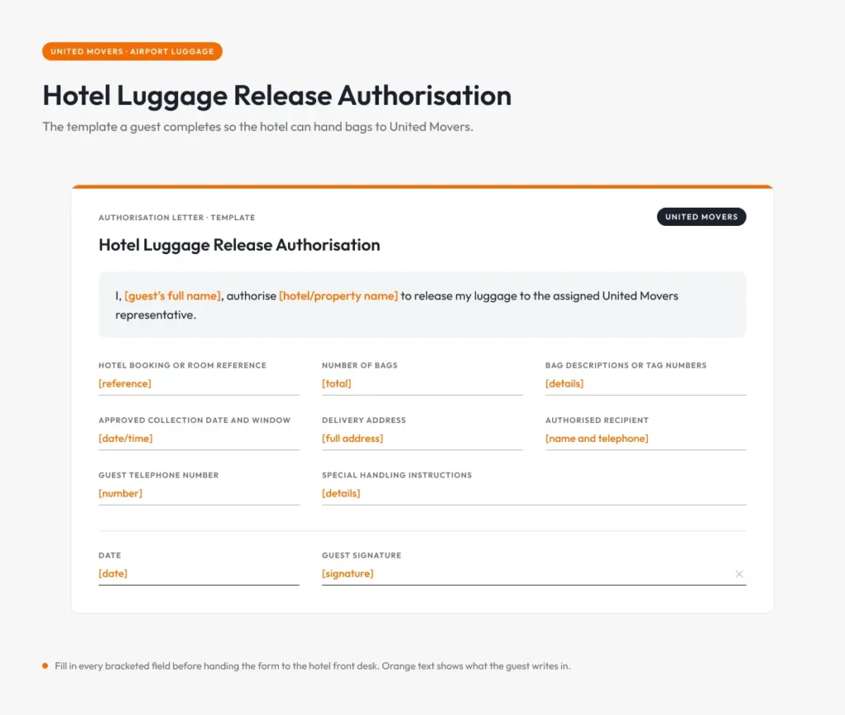
Task: Click the Guest Signature label
Action: [361, 555]
